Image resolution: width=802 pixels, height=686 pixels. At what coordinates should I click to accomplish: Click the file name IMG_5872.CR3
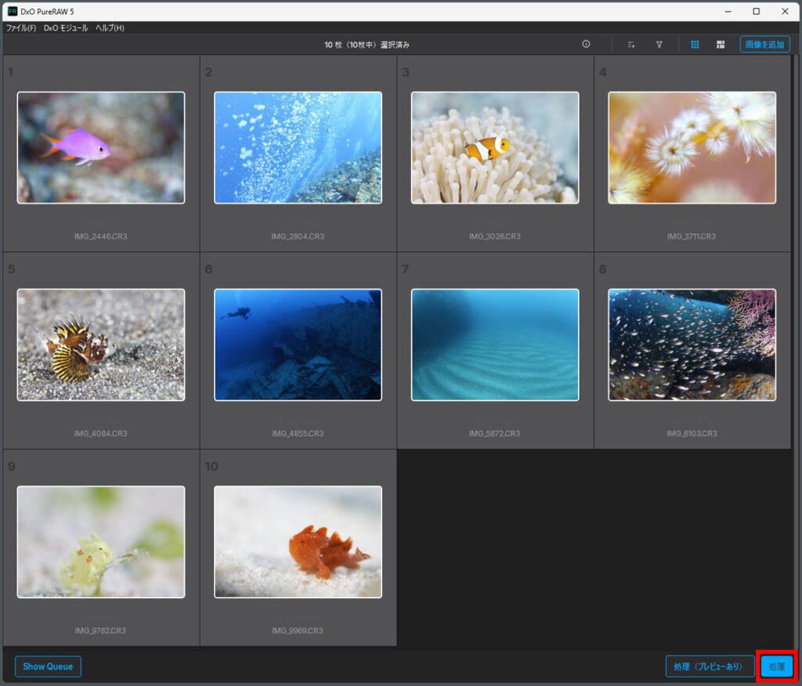tap(495, 433)
